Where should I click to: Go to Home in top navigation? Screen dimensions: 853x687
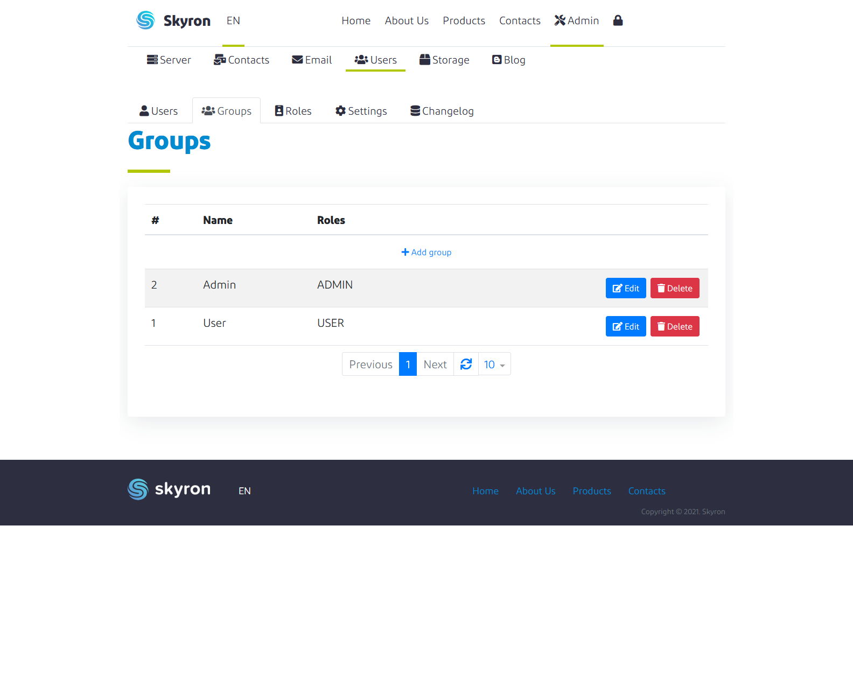[356, 20]
